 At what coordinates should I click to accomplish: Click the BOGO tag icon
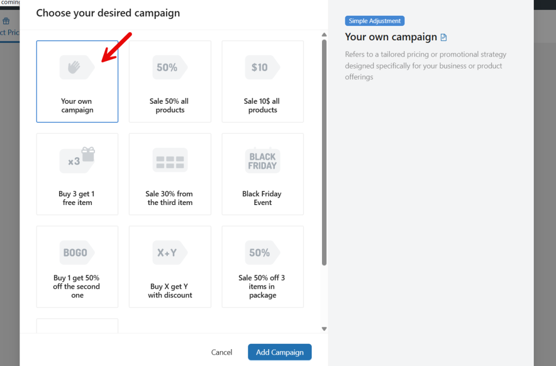pyautogui.click(x=77, y=252)
